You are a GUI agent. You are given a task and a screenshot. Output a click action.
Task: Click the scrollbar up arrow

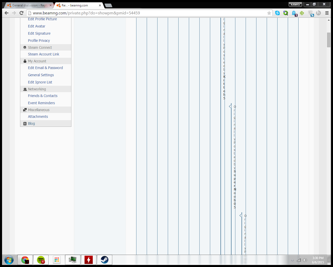[x=329, y=20]
